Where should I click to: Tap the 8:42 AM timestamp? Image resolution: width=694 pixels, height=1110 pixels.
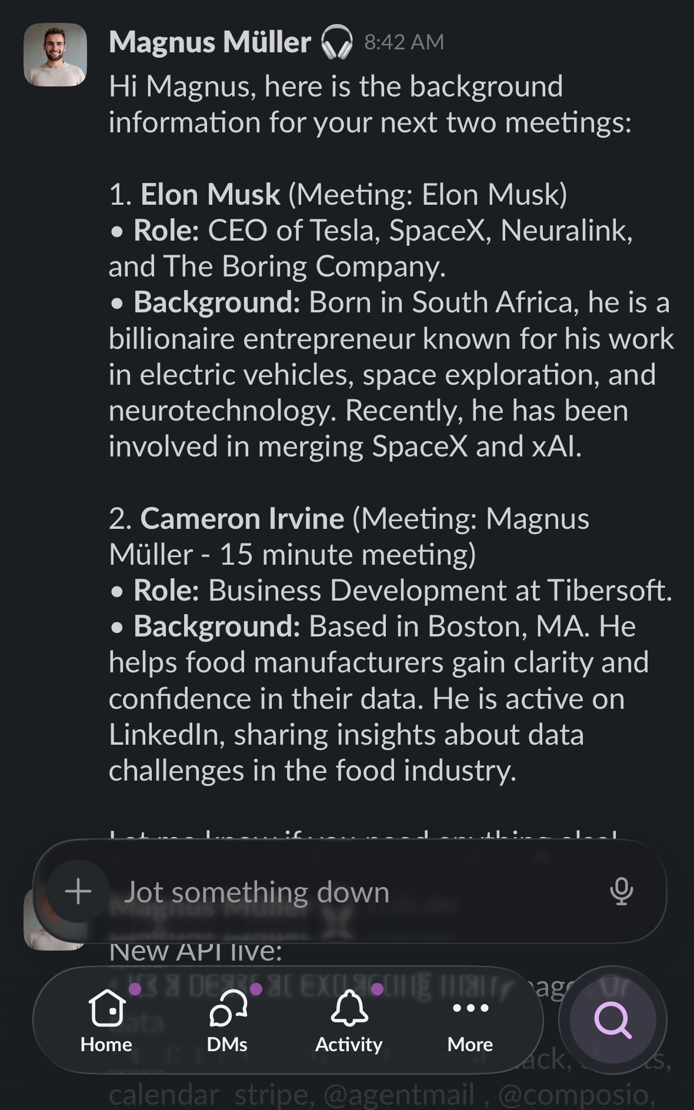coord(404,42)
